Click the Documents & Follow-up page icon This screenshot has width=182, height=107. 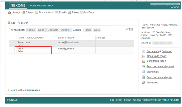[144, 51]
